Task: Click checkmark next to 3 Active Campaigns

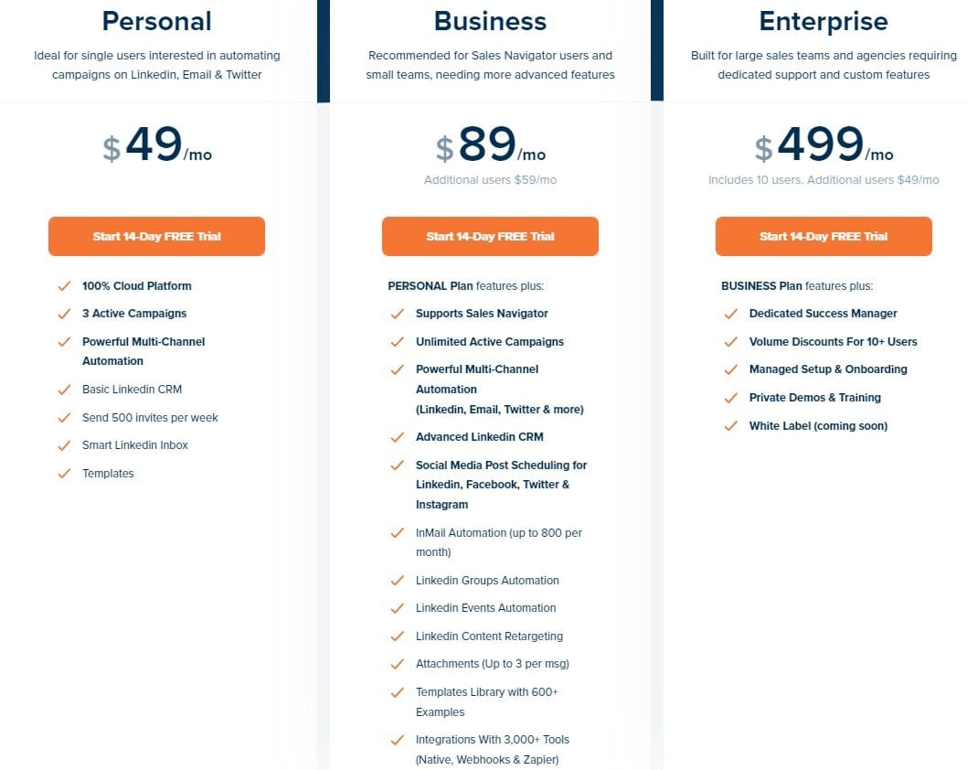Action: [x=64, y=314]
